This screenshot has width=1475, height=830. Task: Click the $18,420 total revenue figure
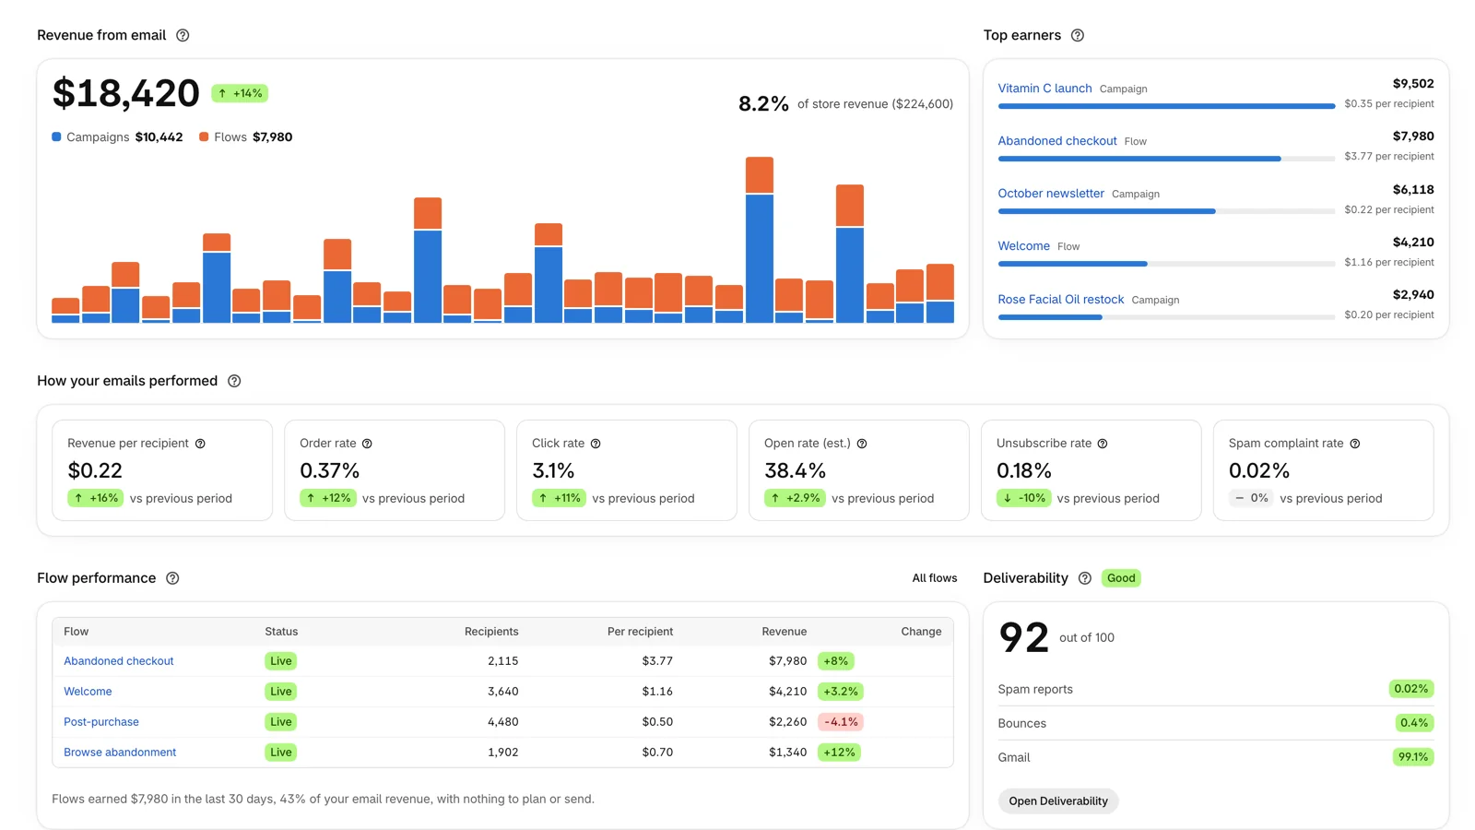(x=126, y=93)
